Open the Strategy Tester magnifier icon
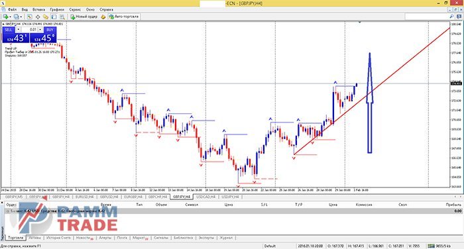The image size is (464, 249). tap(62, 17)
